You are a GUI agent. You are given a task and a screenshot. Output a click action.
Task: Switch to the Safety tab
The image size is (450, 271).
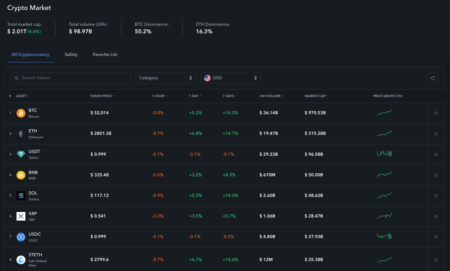tap(71, 54)
